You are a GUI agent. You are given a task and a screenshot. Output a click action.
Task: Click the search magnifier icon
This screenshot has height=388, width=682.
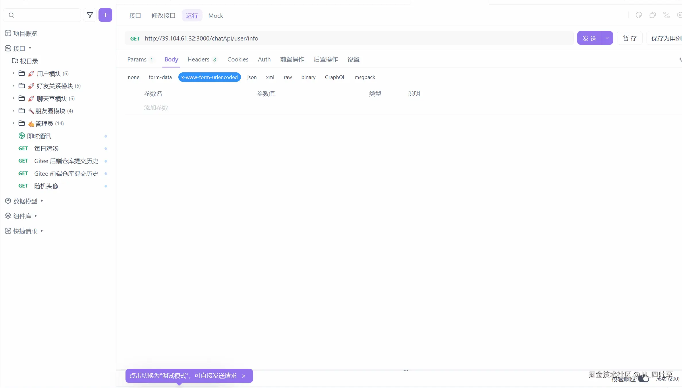[11, 15]
